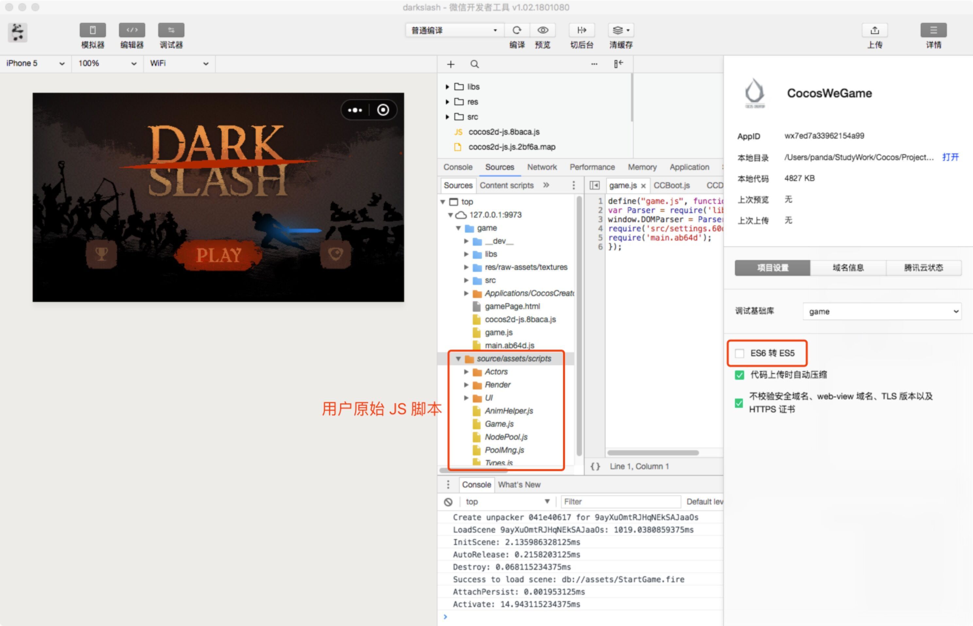Click the open (打开) link for the local directory
The image size is (973, 626).
click(950, 157)
